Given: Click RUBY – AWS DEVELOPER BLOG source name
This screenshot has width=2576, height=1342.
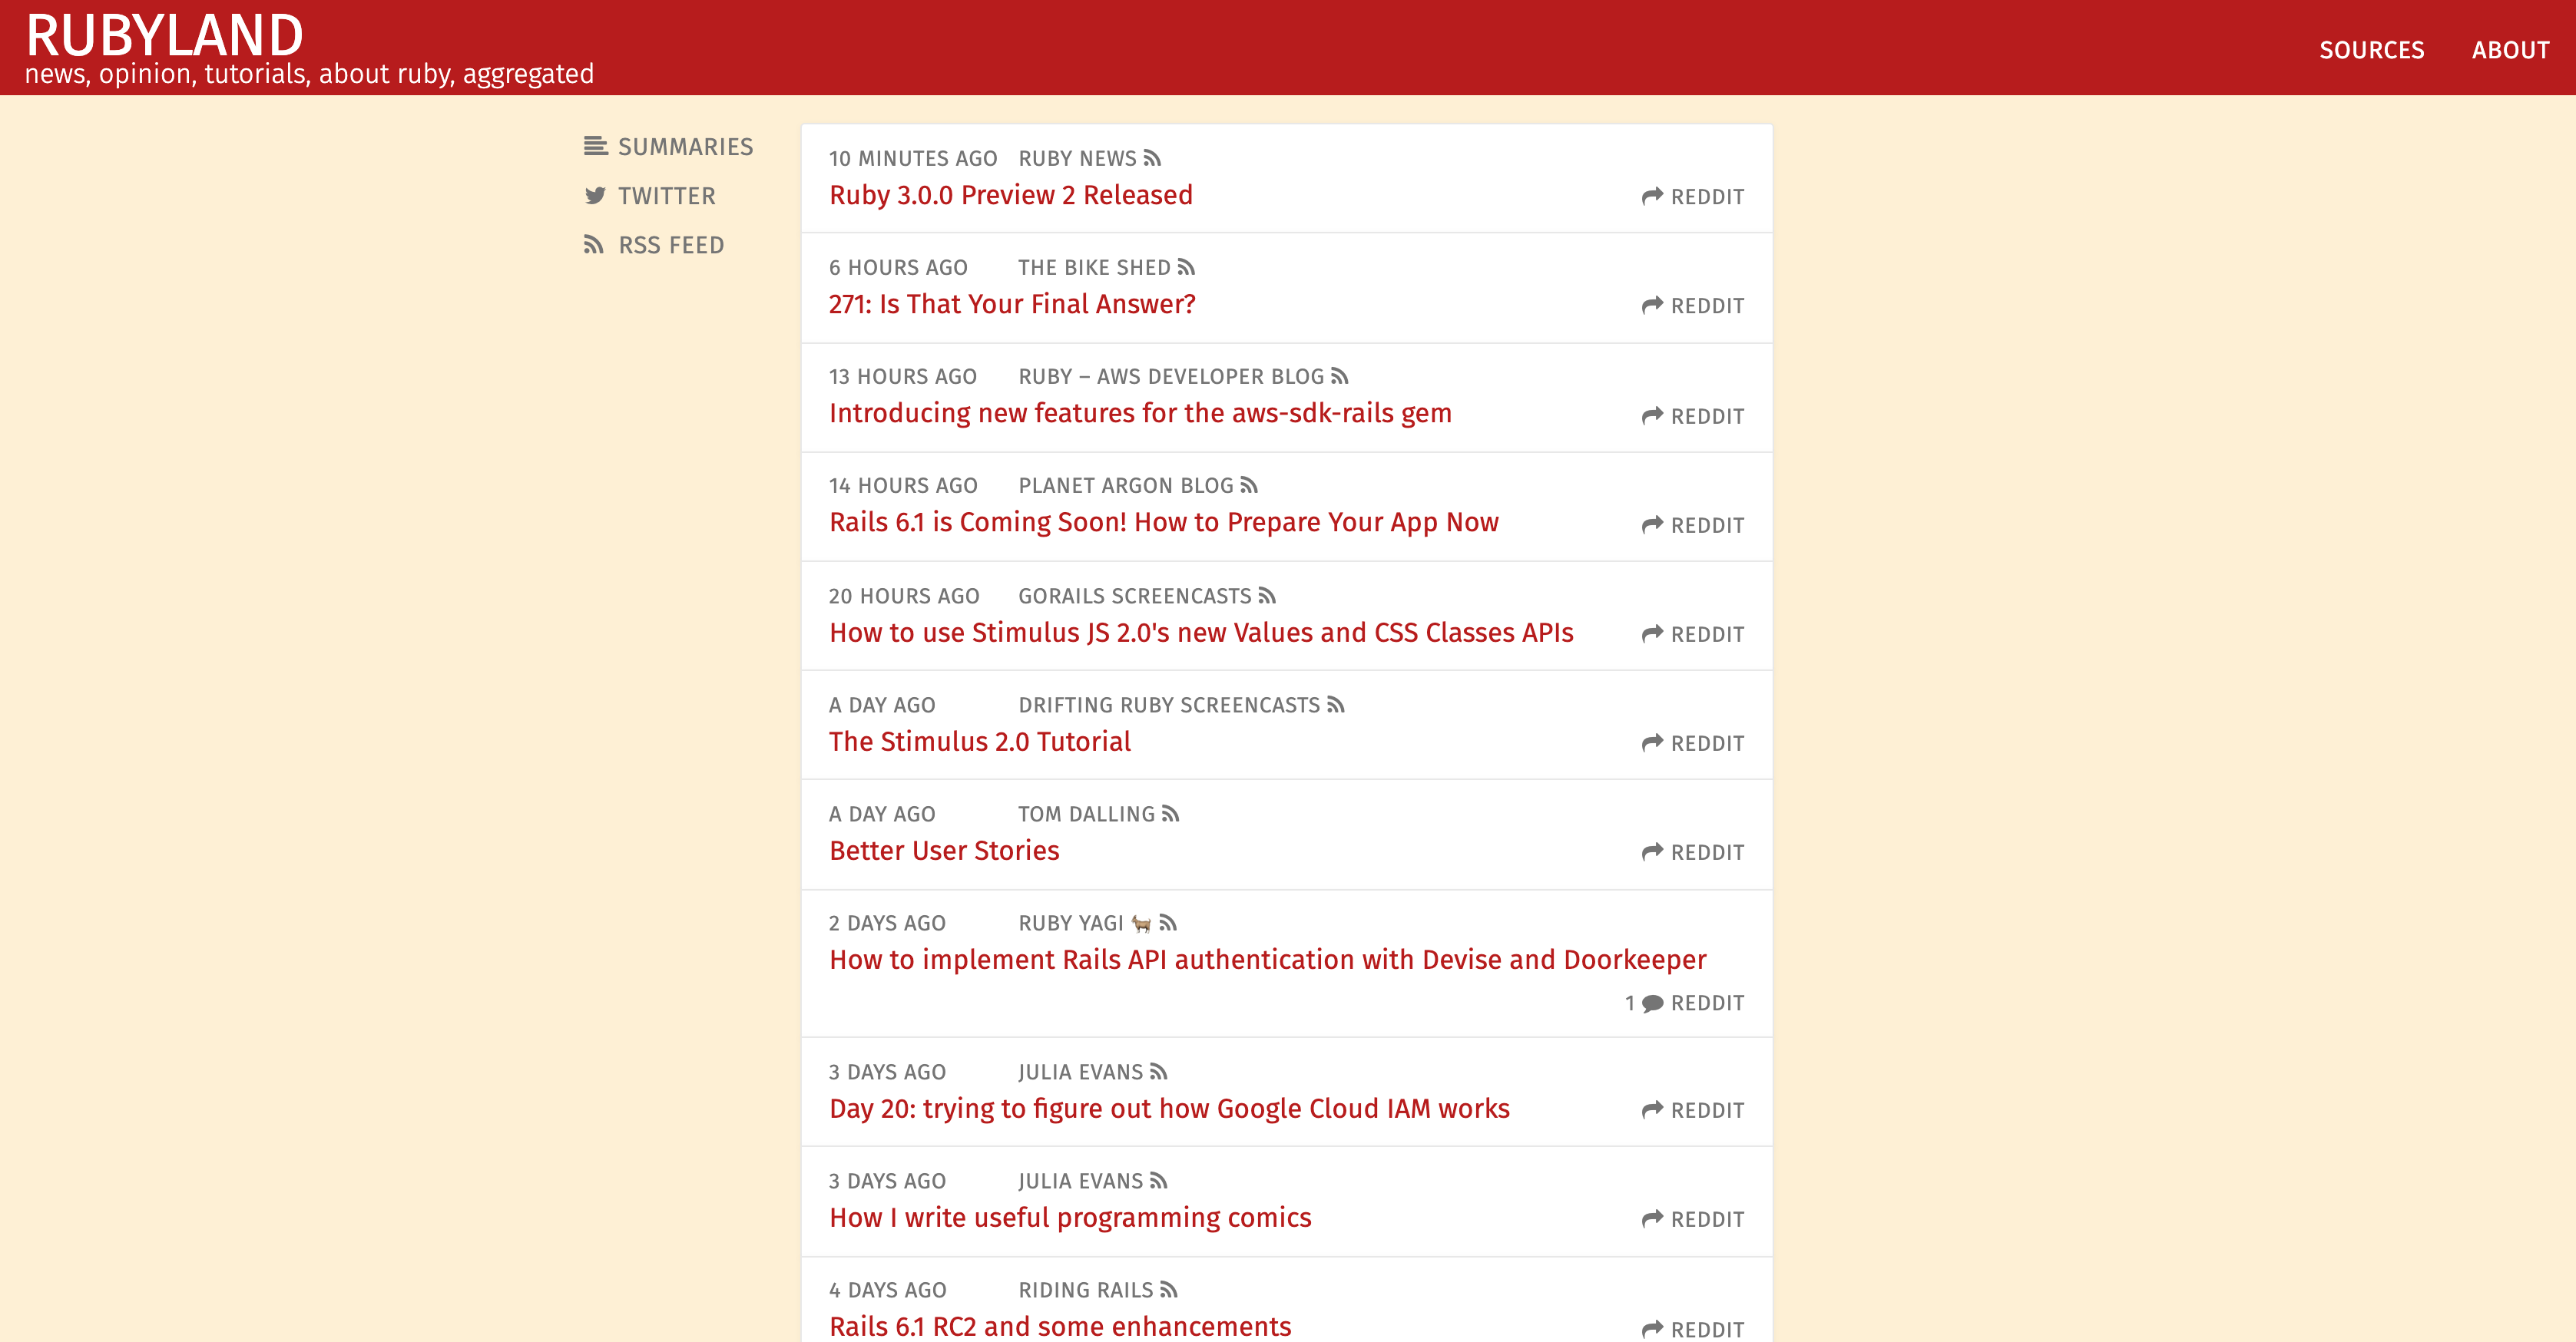Looking at the screenshot, I should (1171, 375).
